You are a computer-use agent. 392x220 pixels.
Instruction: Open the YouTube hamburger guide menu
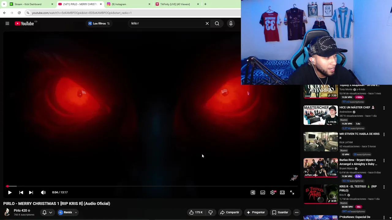pos(7,24)
